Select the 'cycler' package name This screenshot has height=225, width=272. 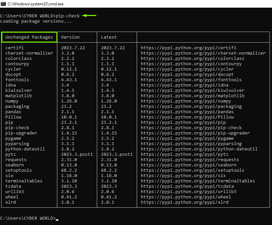coord(13,69)
